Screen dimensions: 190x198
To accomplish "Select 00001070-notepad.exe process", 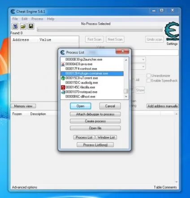I will [92, 92].
